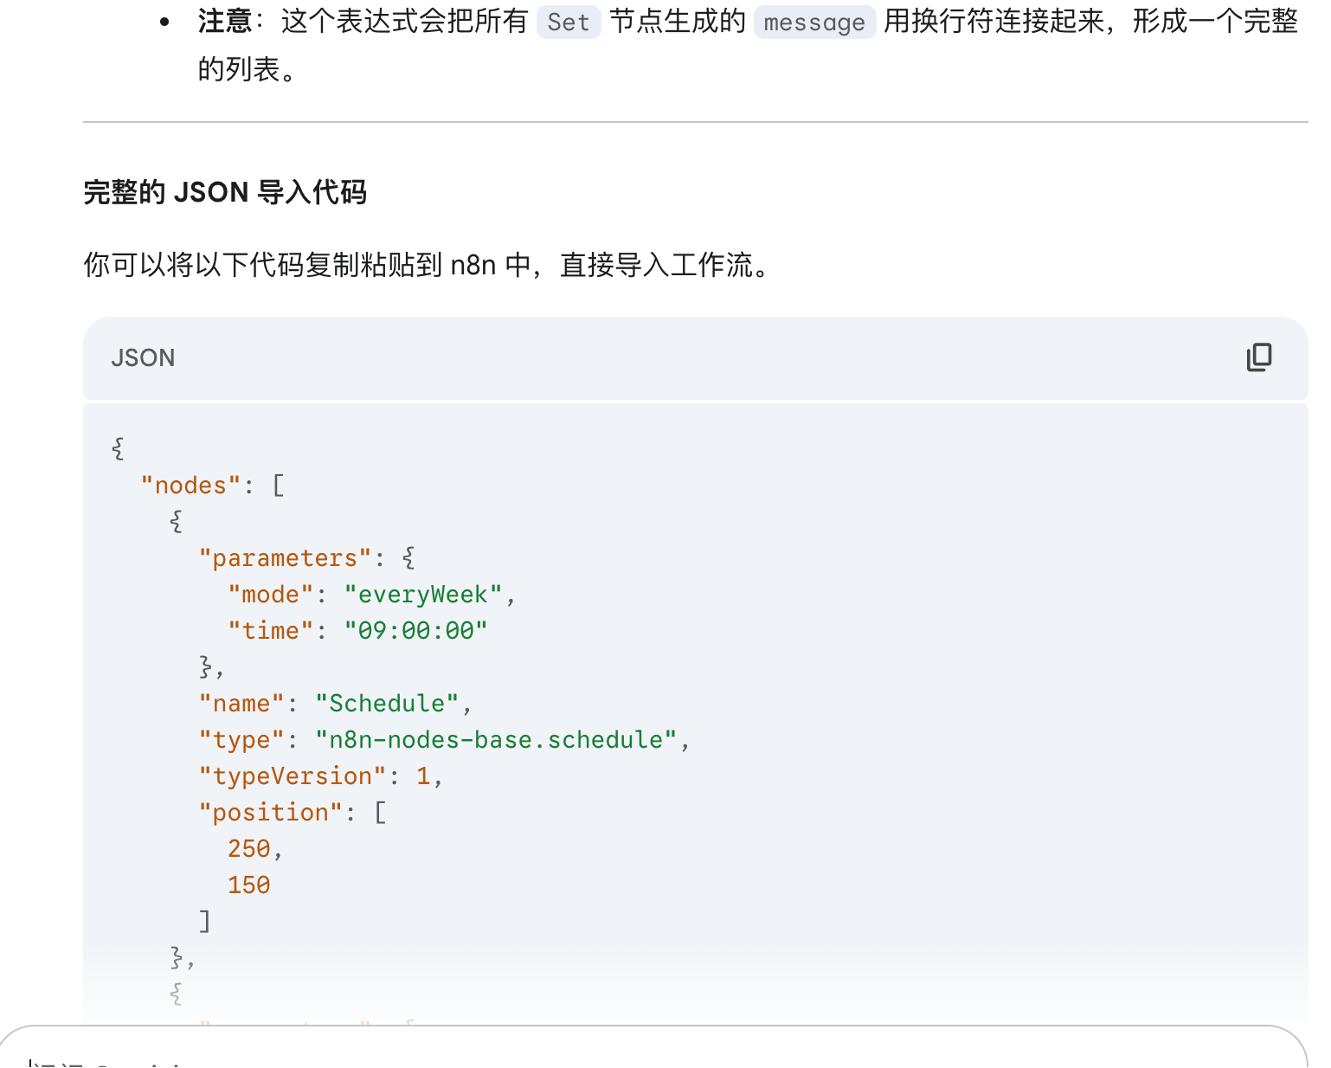This screenshot has width=1331, height=1068.
Task: Click the "mode" key
Action: click(271, 595)
